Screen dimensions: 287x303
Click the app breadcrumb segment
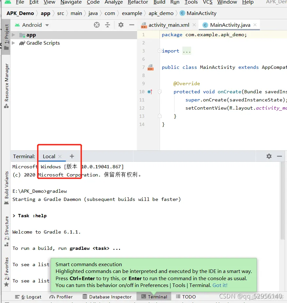click(x=45, y=13)
